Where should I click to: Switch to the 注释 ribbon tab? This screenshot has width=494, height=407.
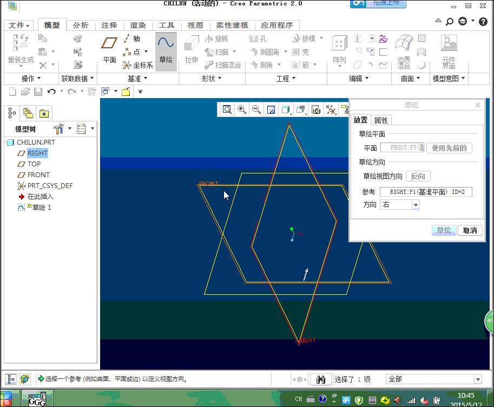click(x=109, y=25)
